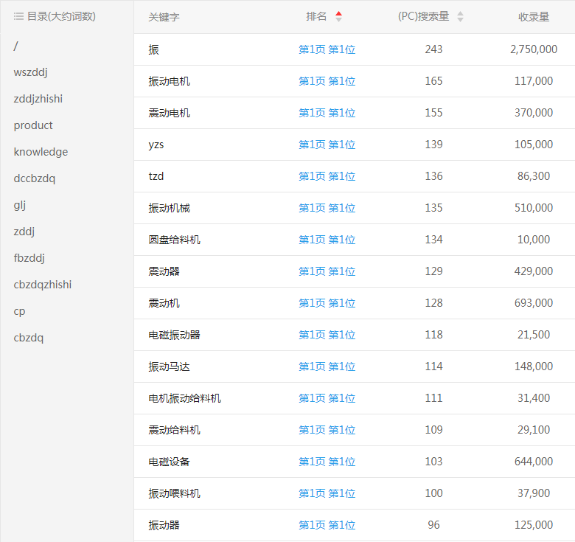Choose the knowledge directory
Image resolution: width=575 pixels, height=542 pixels.
point(41,152)
